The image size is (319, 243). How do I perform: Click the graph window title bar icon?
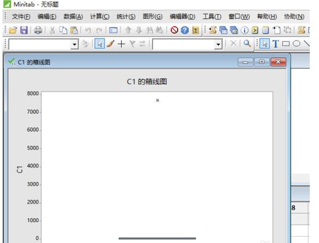12,62
